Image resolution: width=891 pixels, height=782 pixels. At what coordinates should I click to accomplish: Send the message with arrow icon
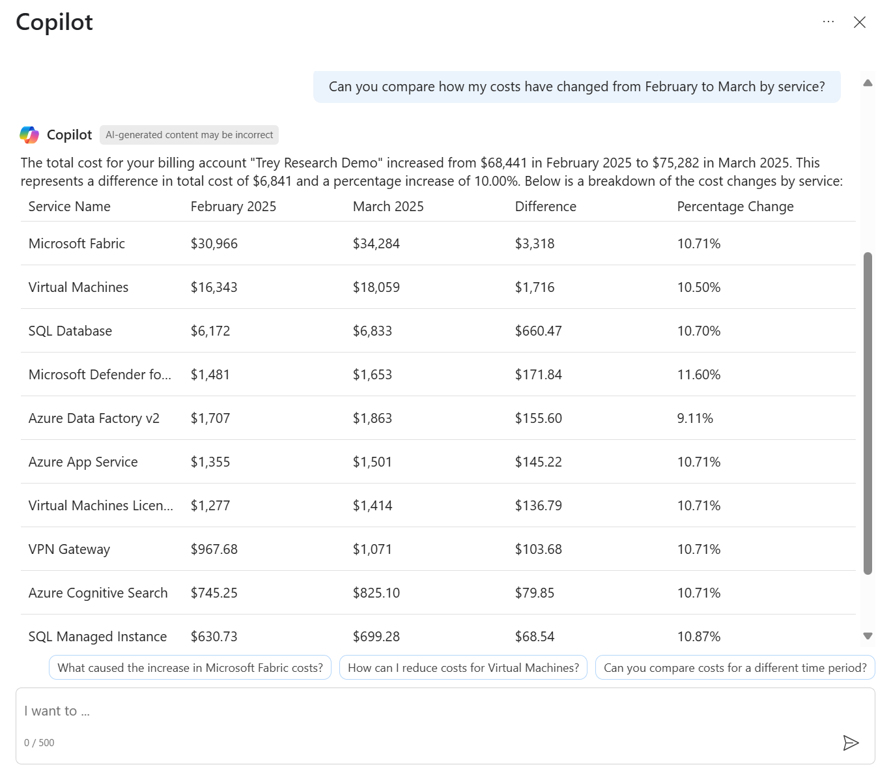click(x=851, y=743)
